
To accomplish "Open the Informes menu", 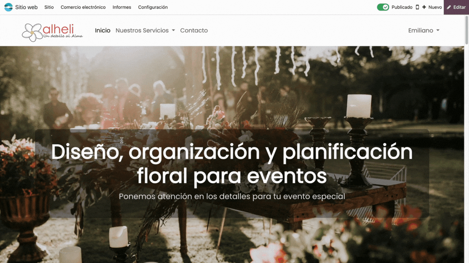I will tap(122, 7).
